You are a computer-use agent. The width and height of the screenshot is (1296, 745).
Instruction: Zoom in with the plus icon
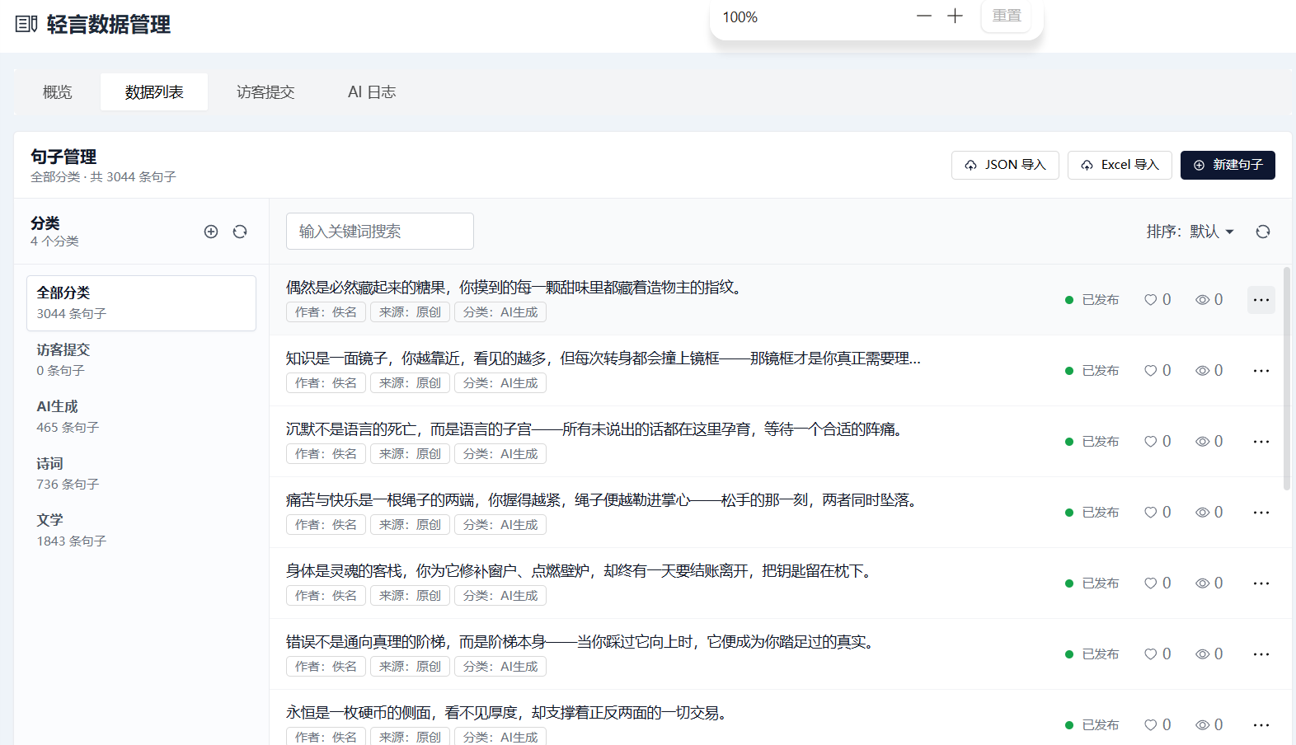point(955,16)
